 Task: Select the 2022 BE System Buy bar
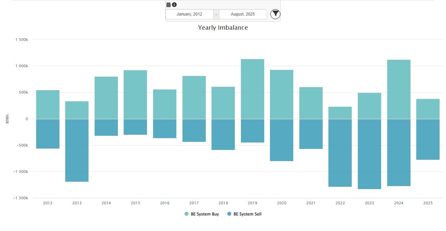click(340, 113)
